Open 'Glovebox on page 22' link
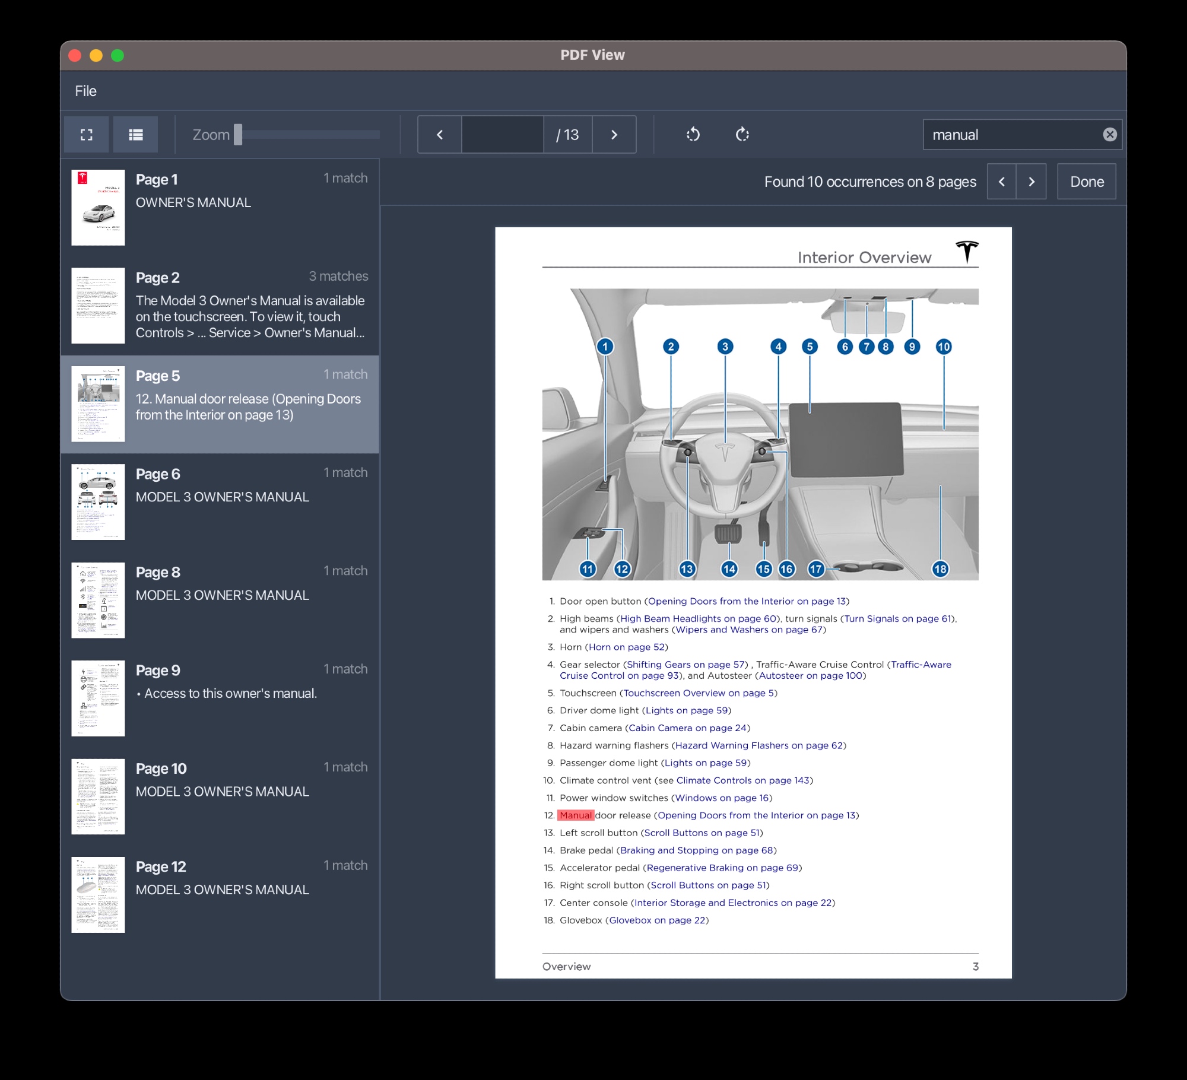This screenshot has height=1080, width=1187. [657, 920]
